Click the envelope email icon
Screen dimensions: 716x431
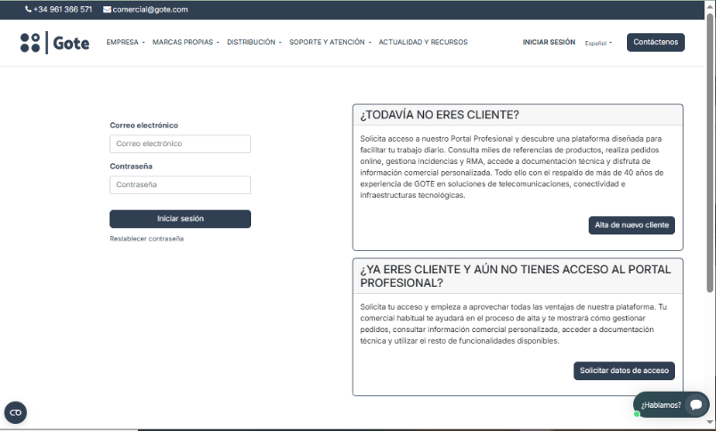107,10
